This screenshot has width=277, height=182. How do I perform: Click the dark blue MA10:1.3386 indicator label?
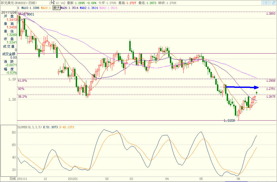click(30, 8)
